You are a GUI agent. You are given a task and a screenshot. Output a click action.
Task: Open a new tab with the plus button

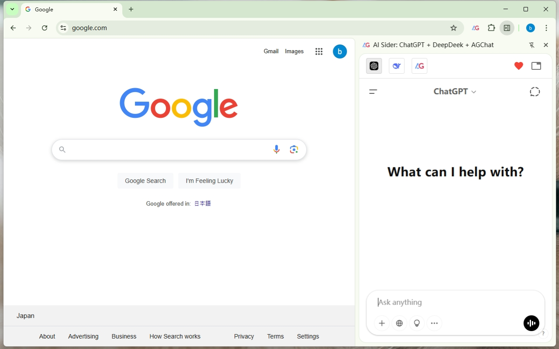131,9
